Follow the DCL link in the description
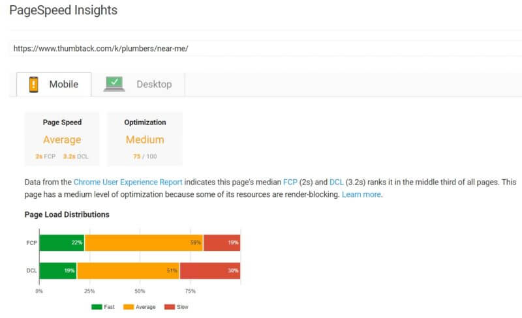The width and height of the screenshot is (522, 318). click(336, 182)
